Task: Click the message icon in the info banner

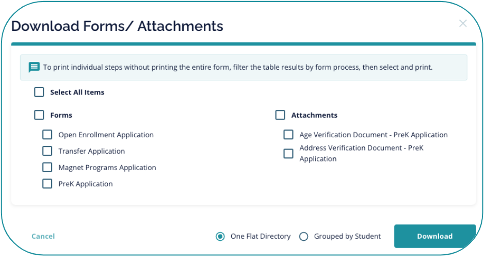Action: (x=34, y=67)
